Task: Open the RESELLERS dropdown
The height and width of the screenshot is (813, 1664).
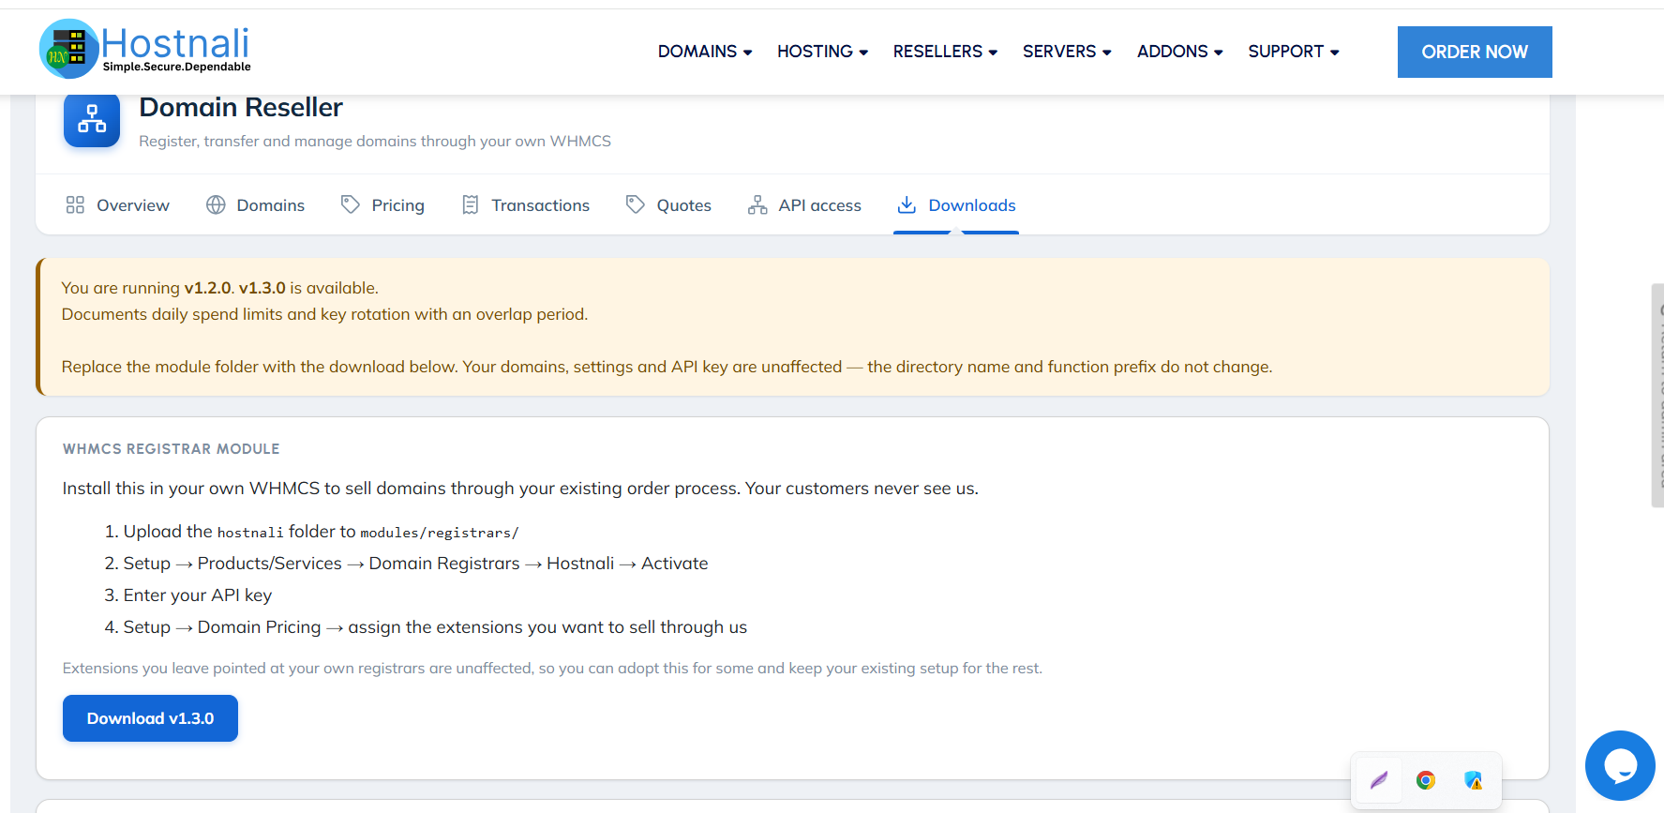Action: [x=945, y=52]
